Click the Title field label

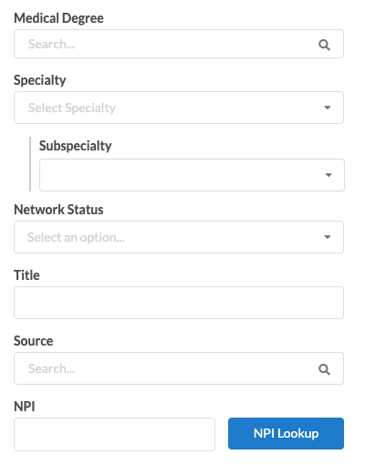26,275
